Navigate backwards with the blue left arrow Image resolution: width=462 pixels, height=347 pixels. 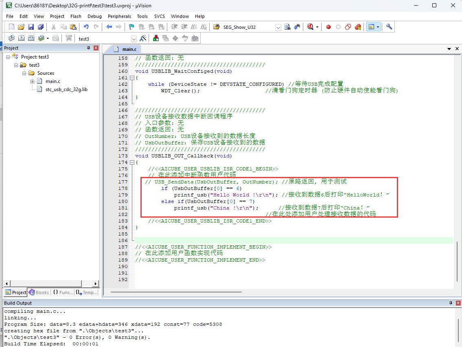coord(109,27)
